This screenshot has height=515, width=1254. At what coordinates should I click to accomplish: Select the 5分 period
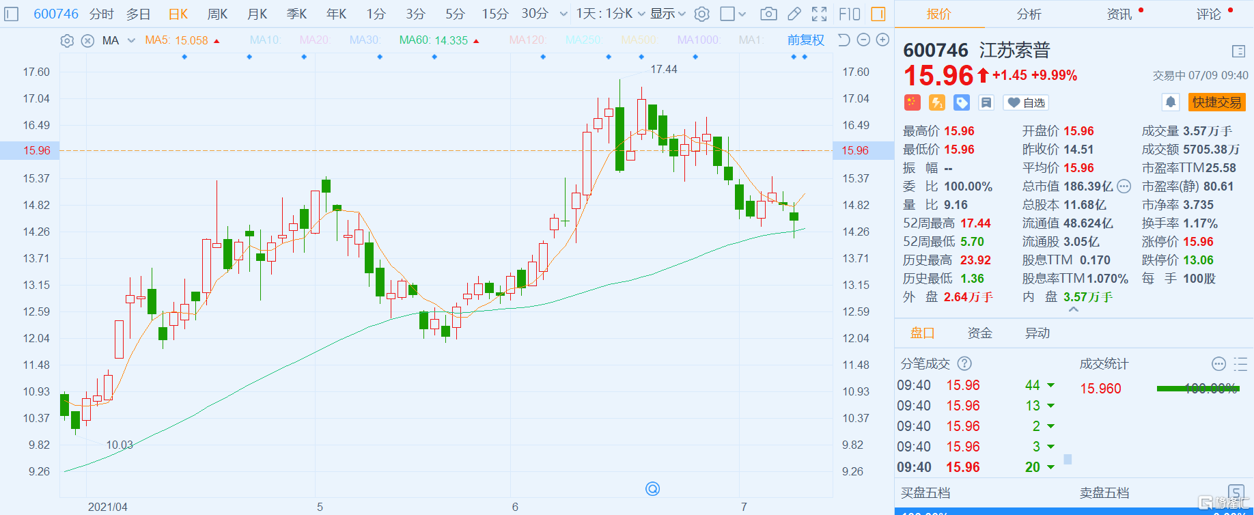[455, 14]
